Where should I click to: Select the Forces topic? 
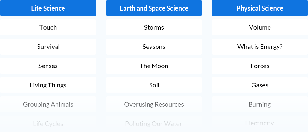point(260,66)
